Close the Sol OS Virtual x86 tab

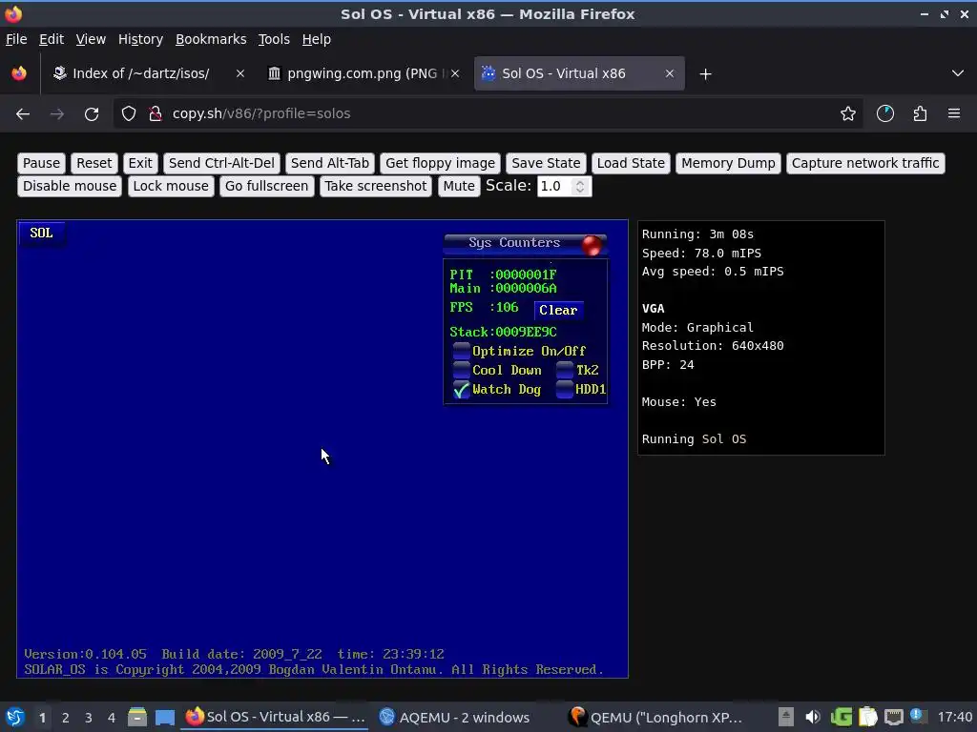pos(669,73)
